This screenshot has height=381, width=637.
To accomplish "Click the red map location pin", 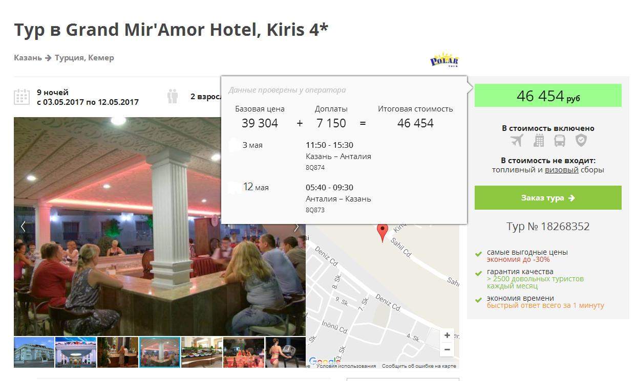I will point(383,233).
